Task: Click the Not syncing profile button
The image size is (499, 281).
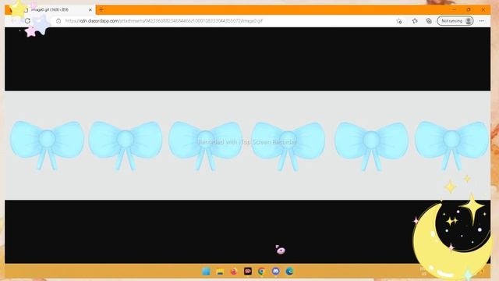Action: pos(455,21)
